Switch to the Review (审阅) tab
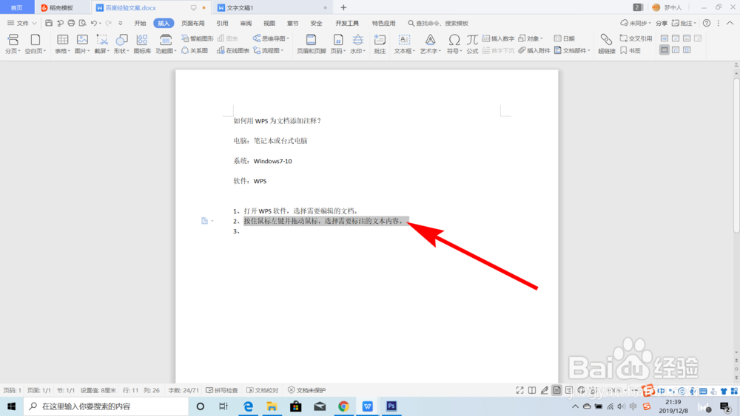 pyautogui.click(x=246, y=23)
